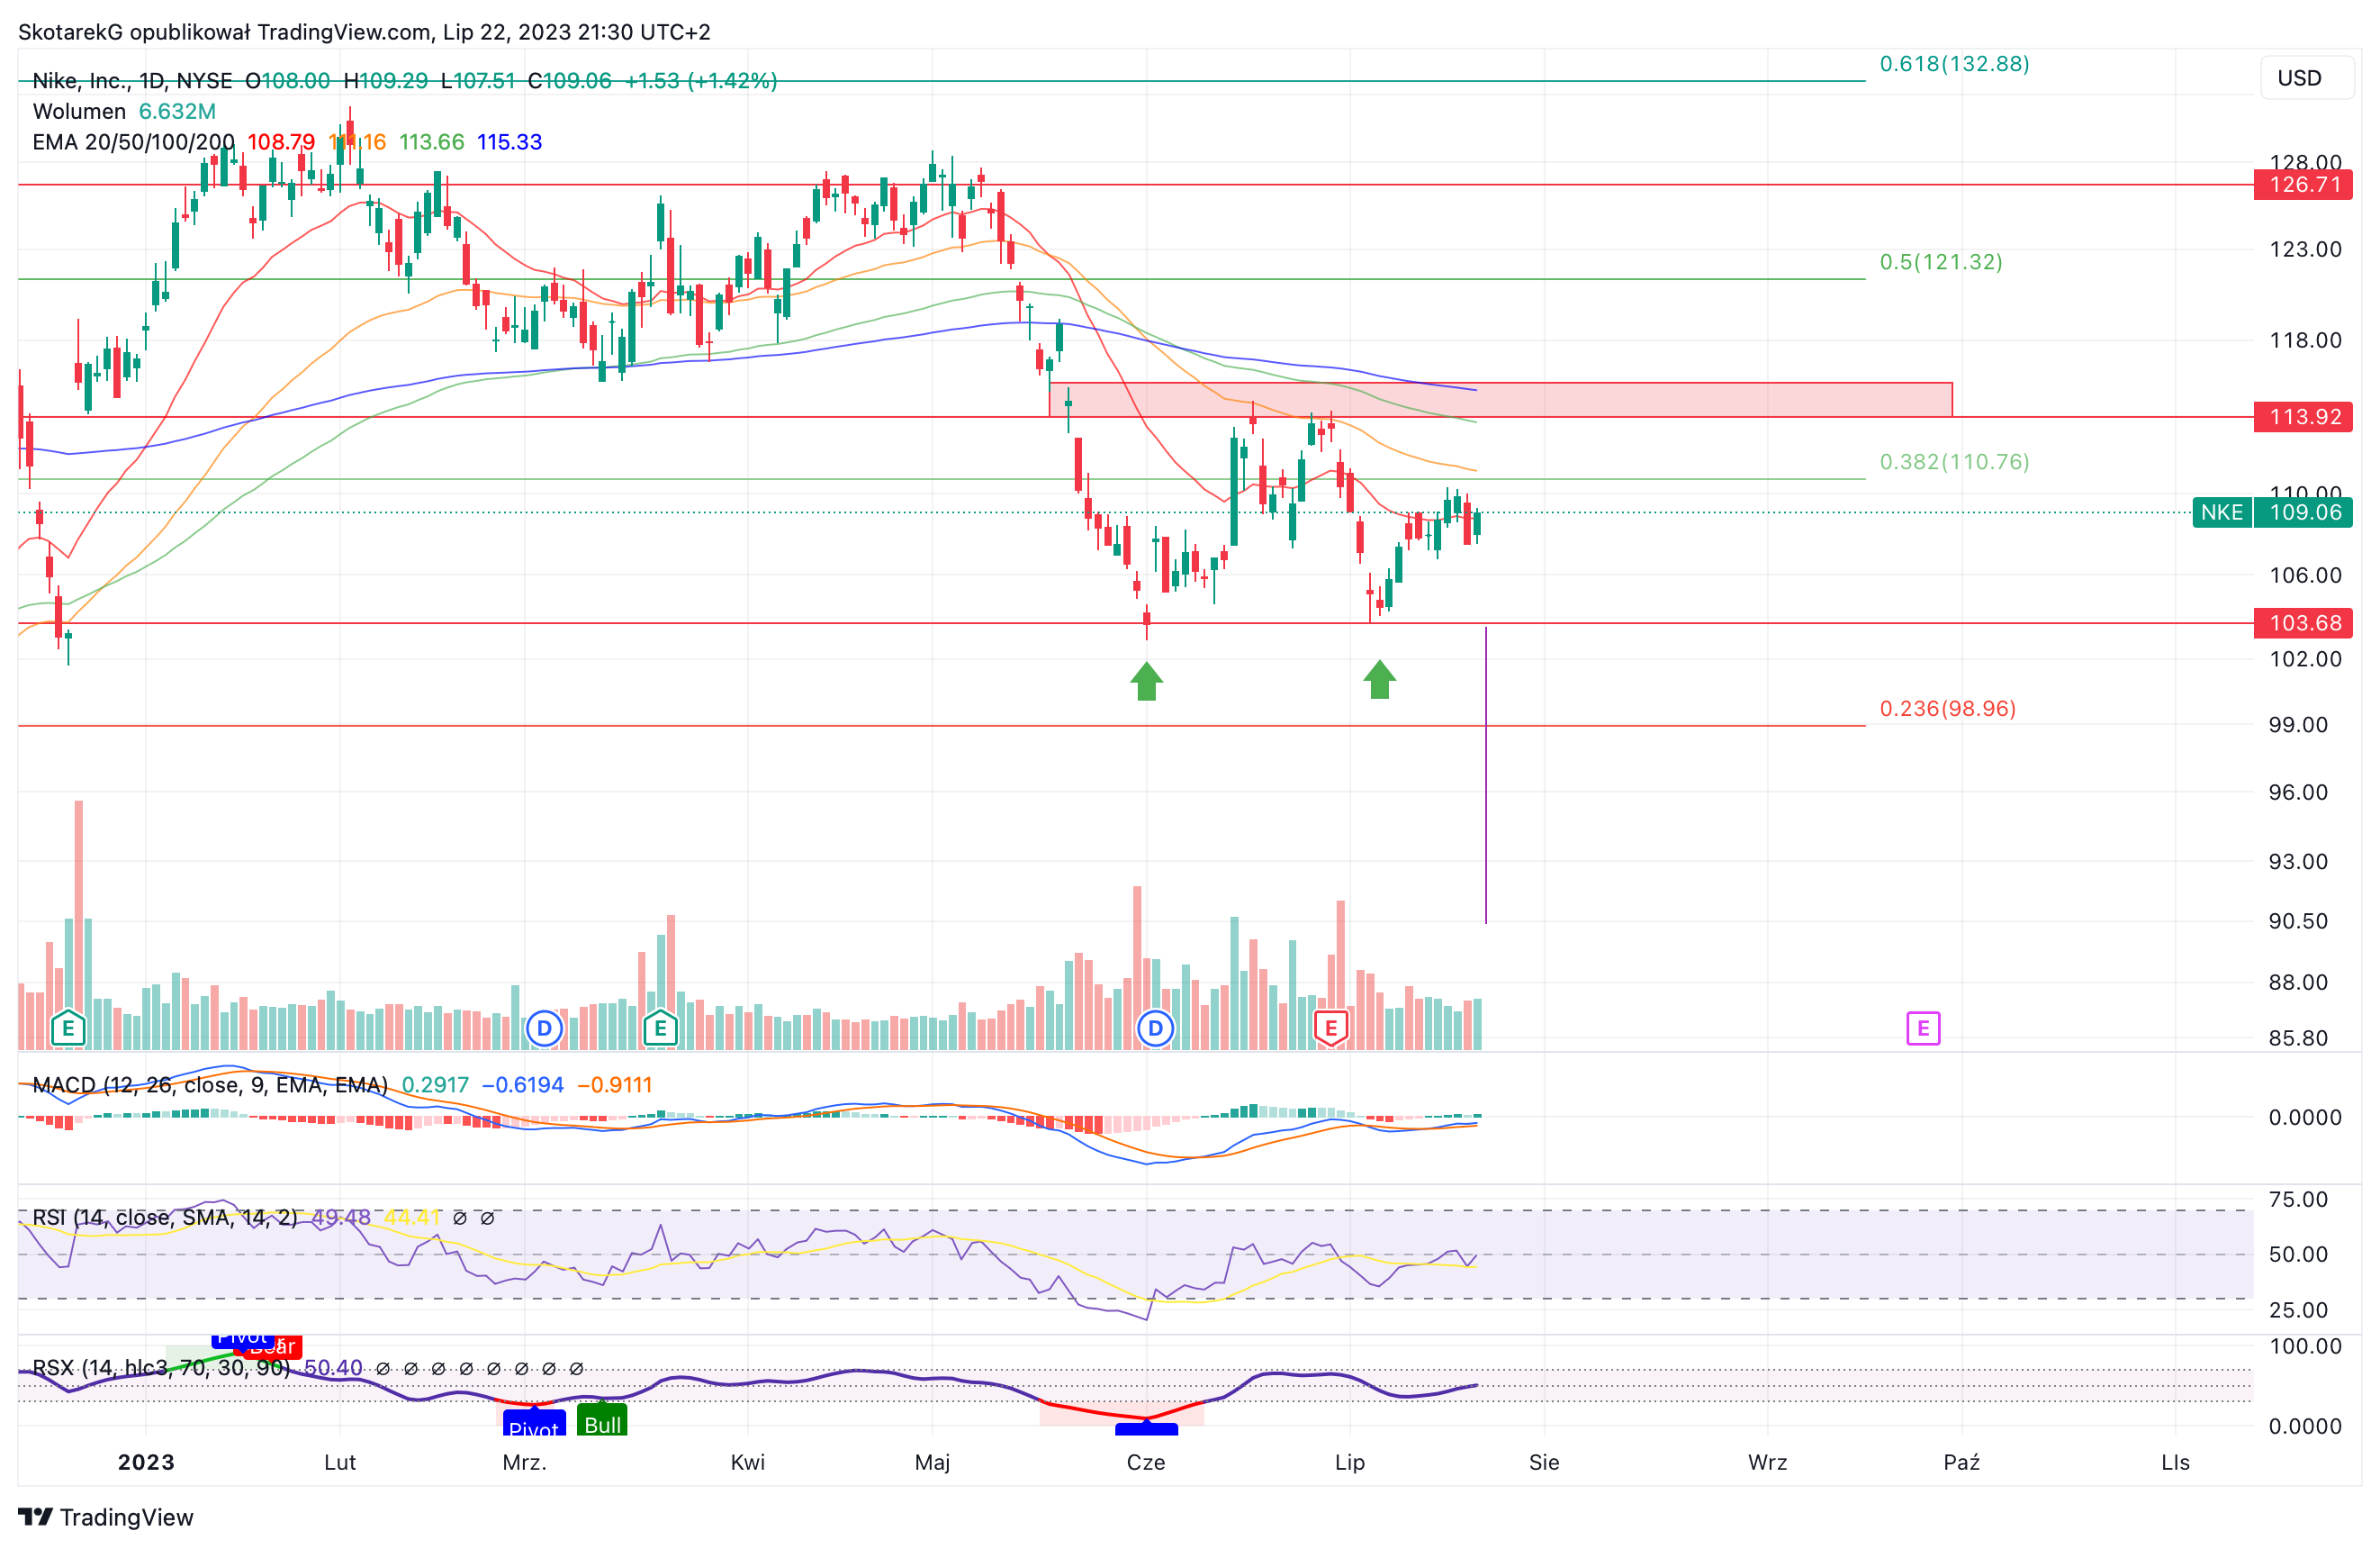The width and height of the screenshot is (2380, 1549).
Task: Click the C109.06 close value in header
Action: pyautogui.click(x=569, y=81)
